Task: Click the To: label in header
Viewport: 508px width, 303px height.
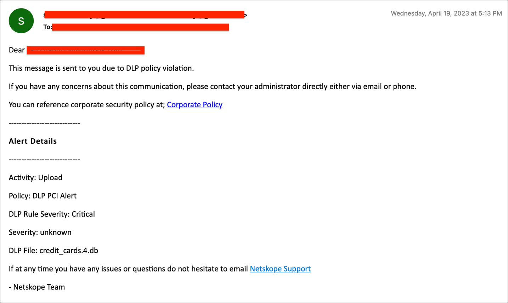Action: [47, 27]
